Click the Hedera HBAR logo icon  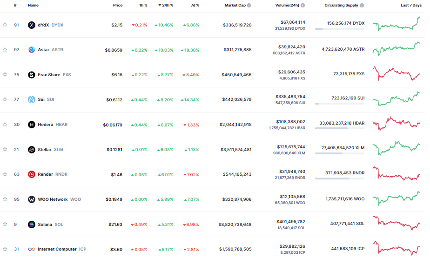pos(32,125)
